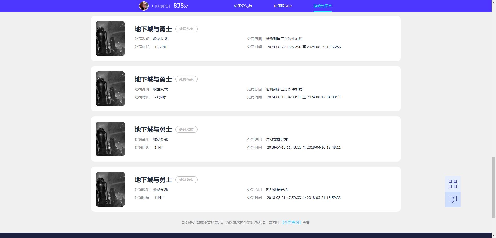Select the 游戏处罚单 tab
This screenshot has width=496, height=238.
point(322,6)
